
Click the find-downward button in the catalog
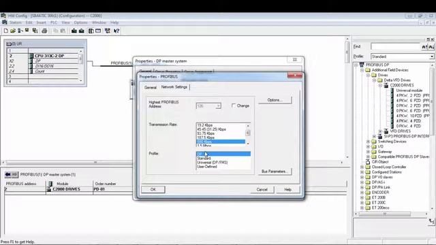(x=431, y=47)
